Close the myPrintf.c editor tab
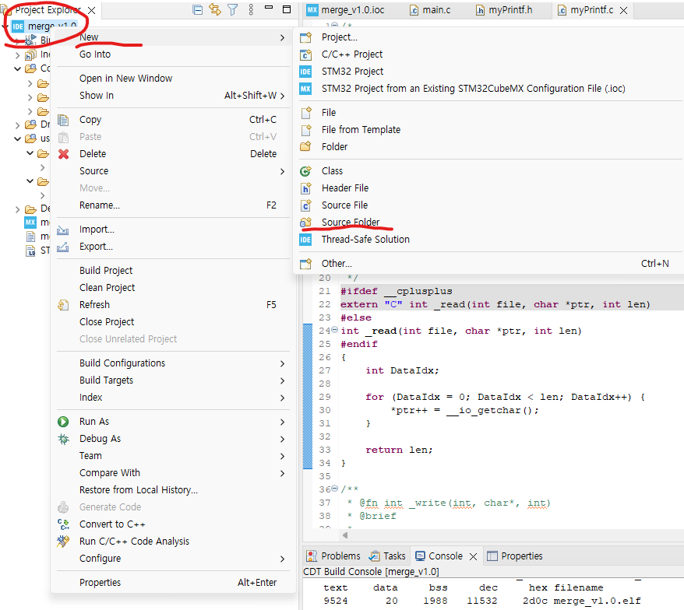 point(624,10)
